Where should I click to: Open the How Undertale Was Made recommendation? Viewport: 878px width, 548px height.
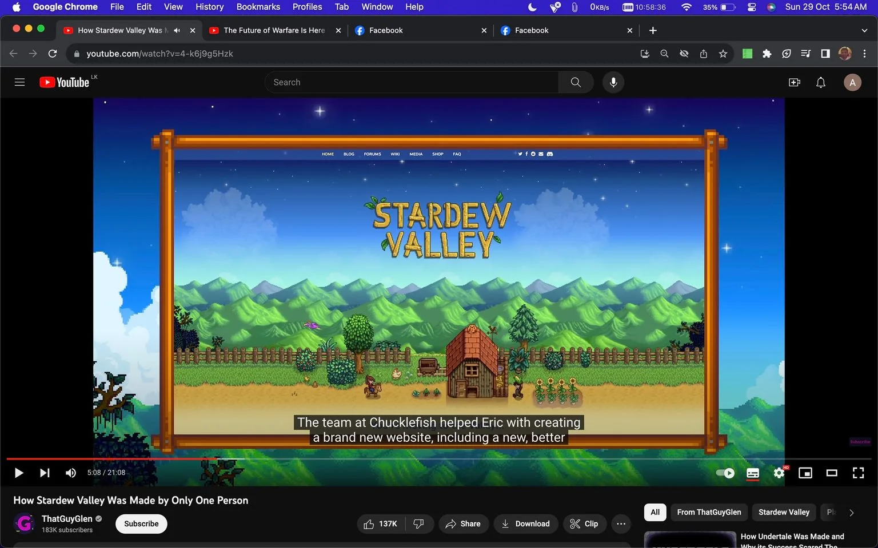792,540
